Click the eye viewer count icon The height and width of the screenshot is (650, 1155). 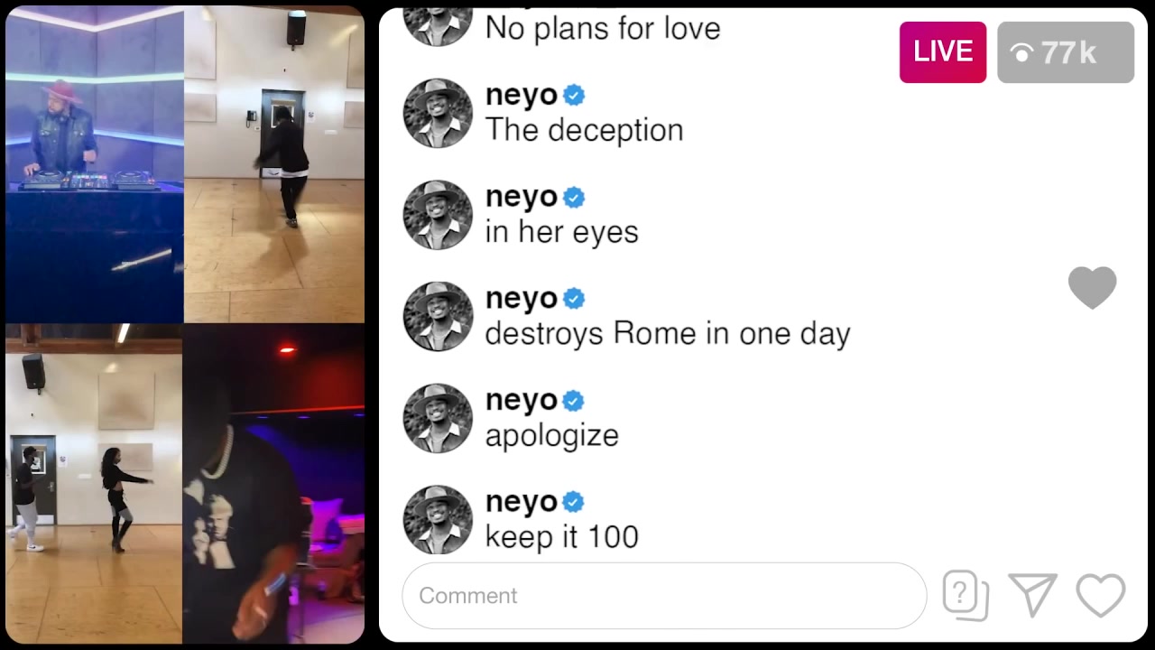coord(1021,54)
